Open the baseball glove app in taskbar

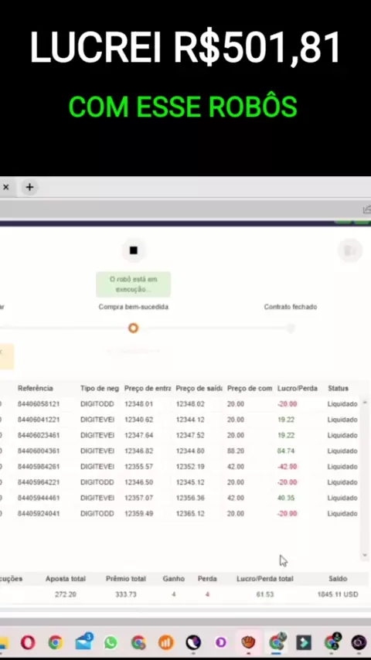(248, 643)
